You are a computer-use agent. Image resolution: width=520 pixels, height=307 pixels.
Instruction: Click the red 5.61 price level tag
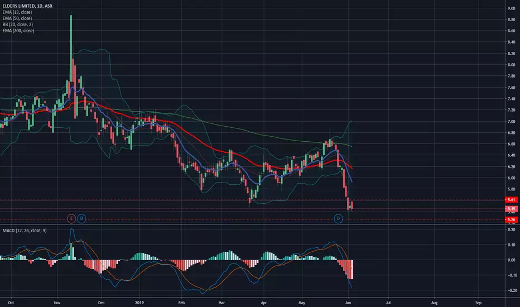[x=512, y=200]
